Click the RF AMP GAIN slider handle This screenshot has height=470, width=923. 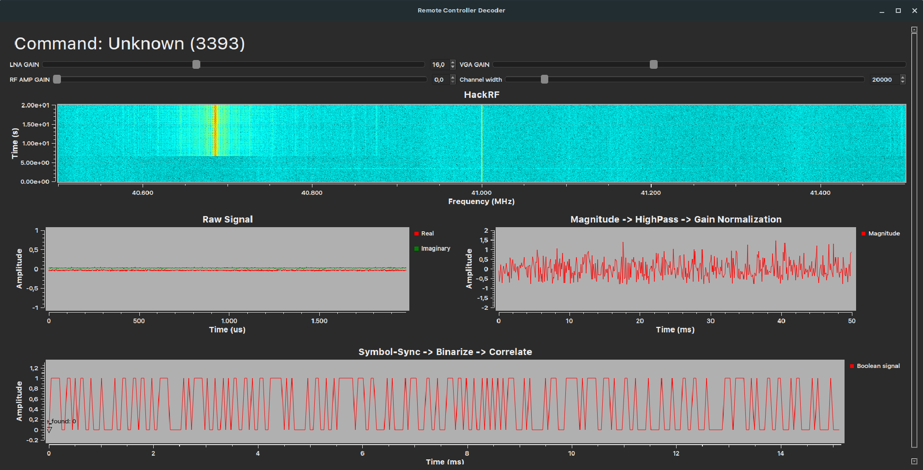(x=57, y=79)
